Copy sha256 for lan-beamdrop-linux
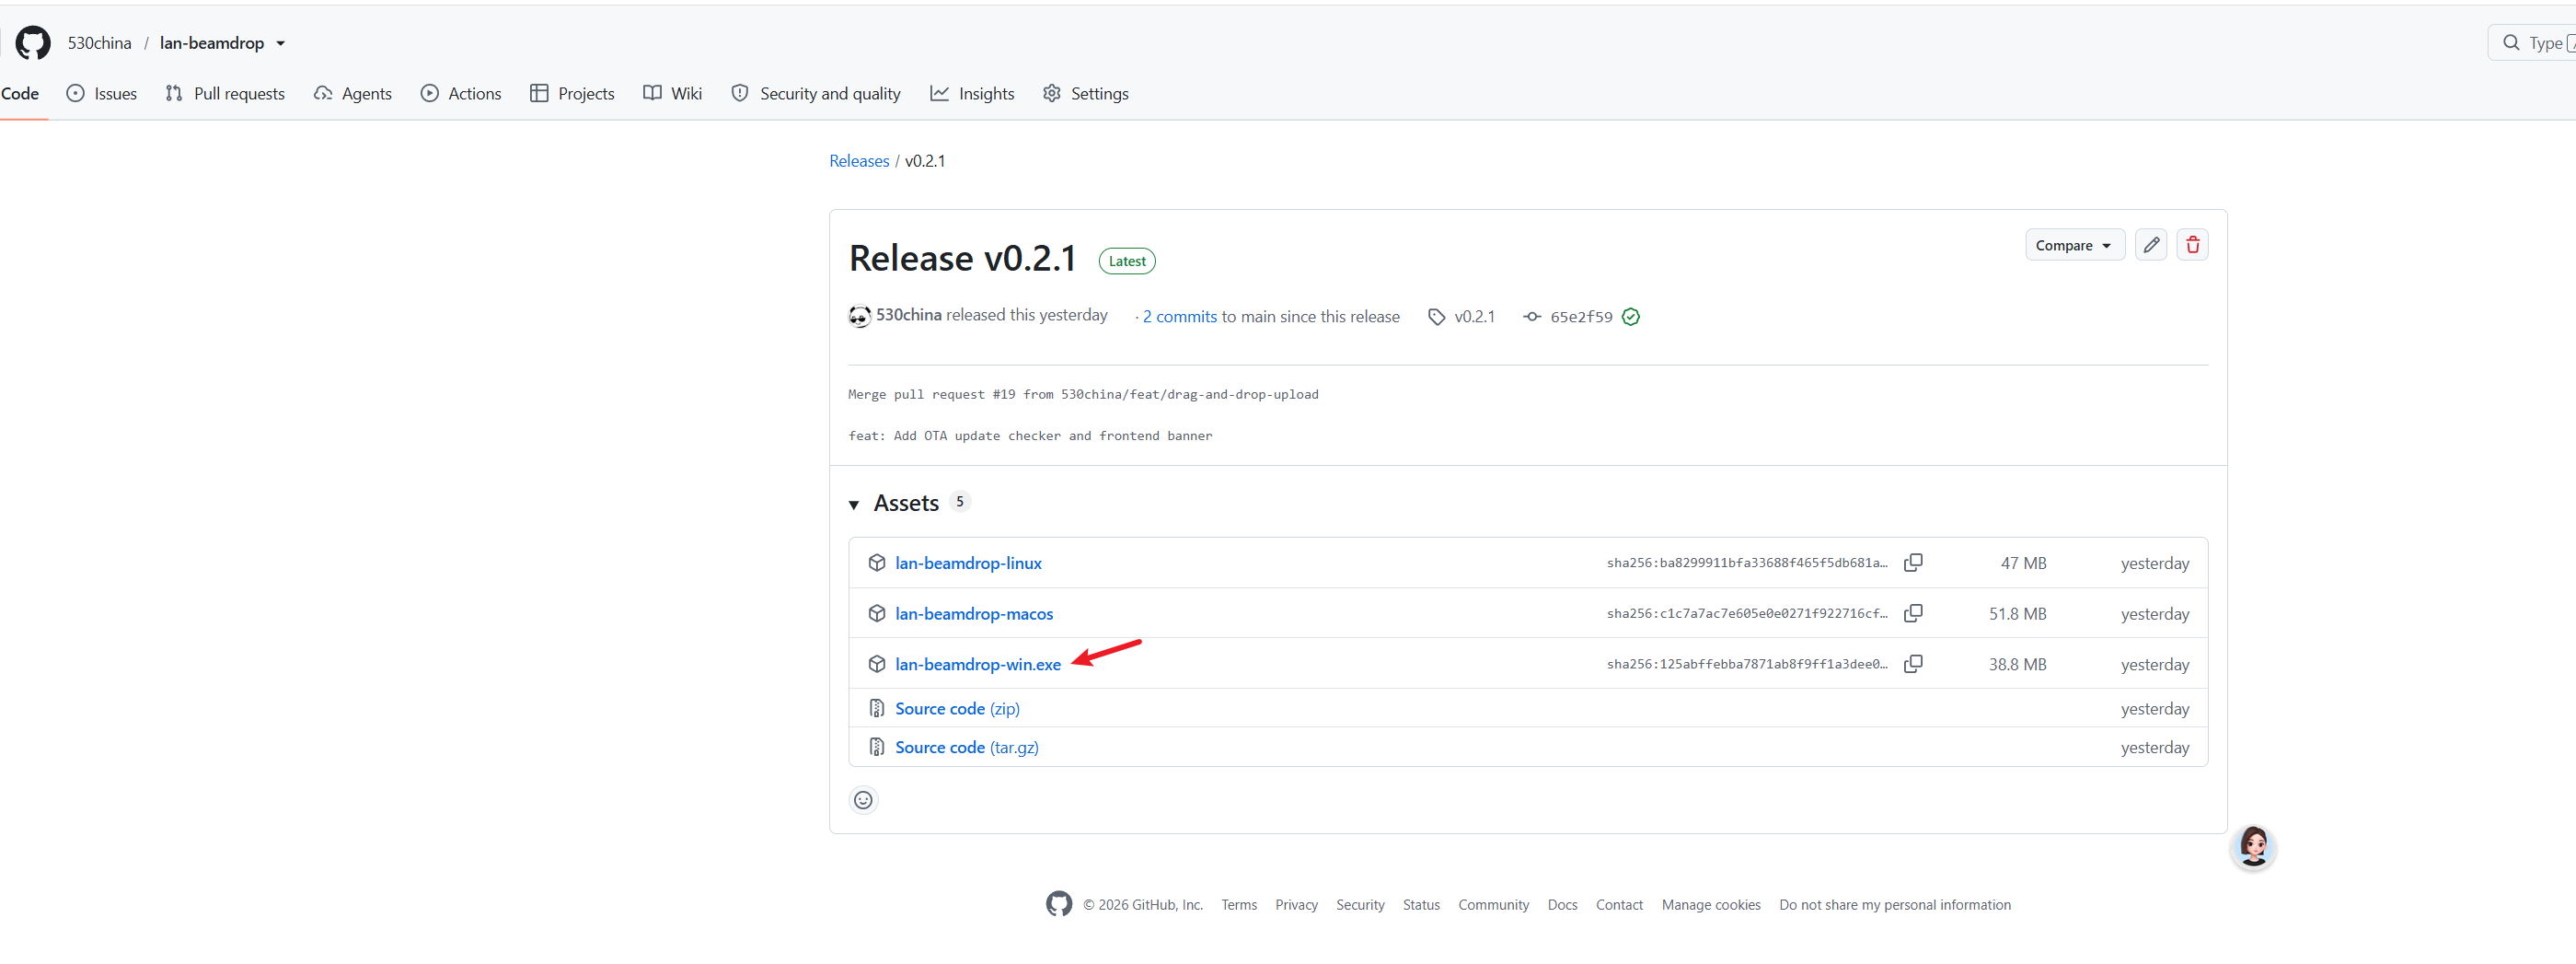Screen dimensions: 2576x964 [1913, 563]
